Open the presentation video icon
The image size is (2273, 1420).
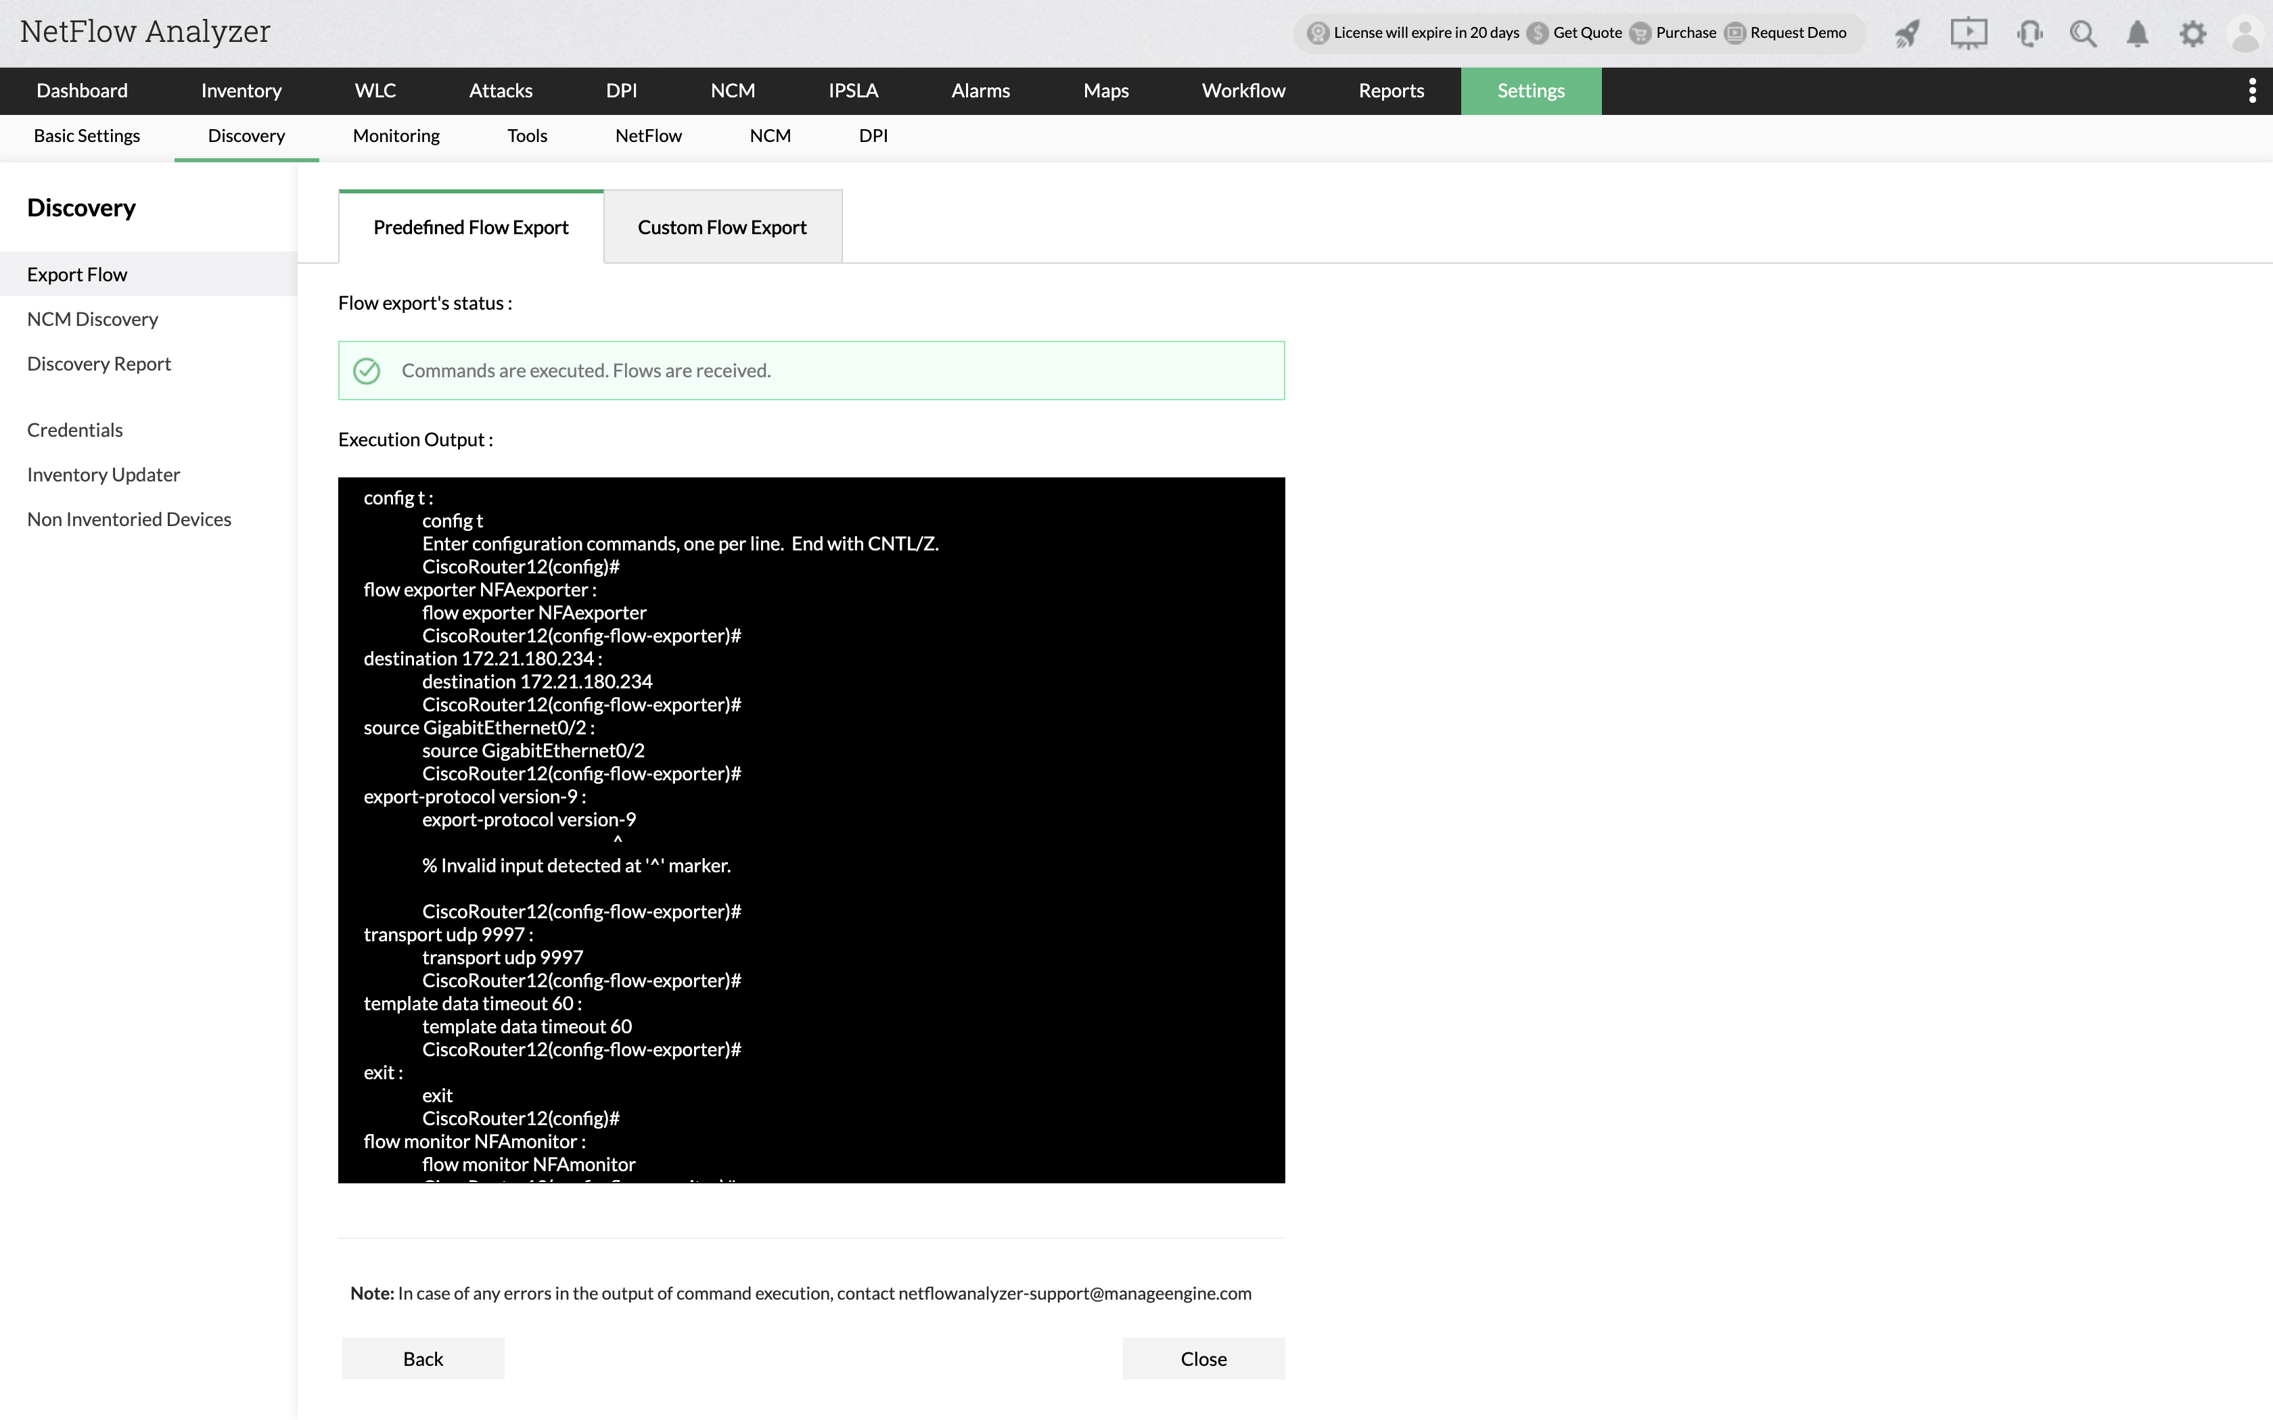pyautogui.click(x=1968, y=34)
